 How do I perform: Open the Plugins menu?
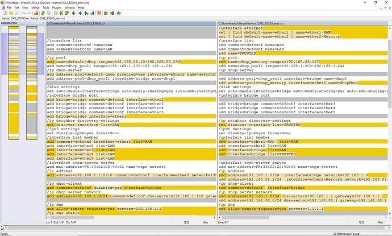(x=57, y=7)
